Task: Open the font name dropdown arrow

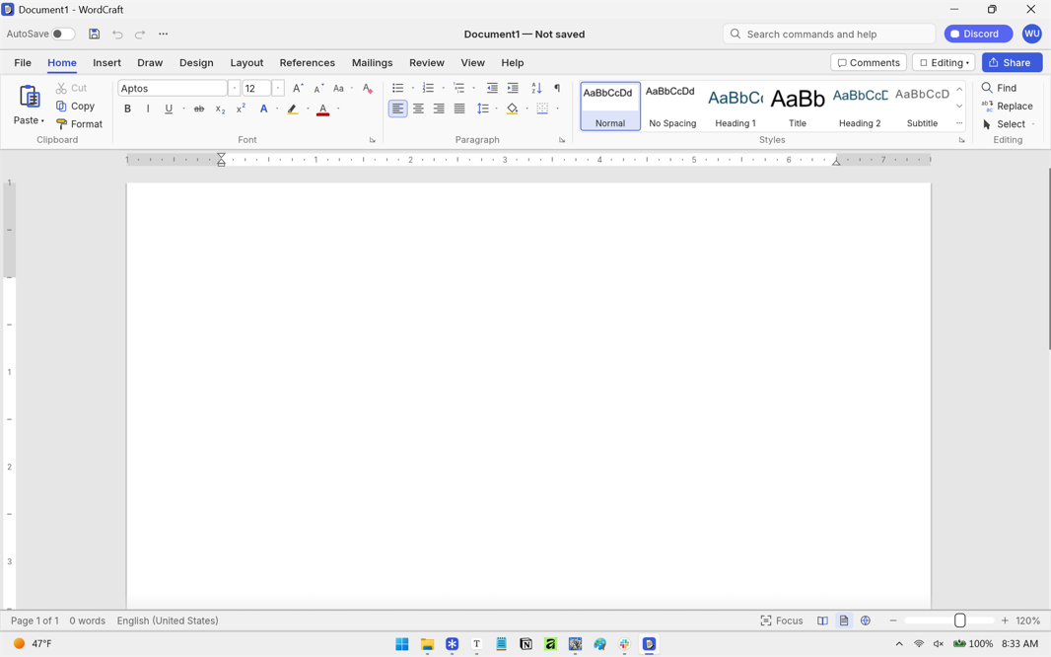Action: pyautogui.click(x=234, y=89)
